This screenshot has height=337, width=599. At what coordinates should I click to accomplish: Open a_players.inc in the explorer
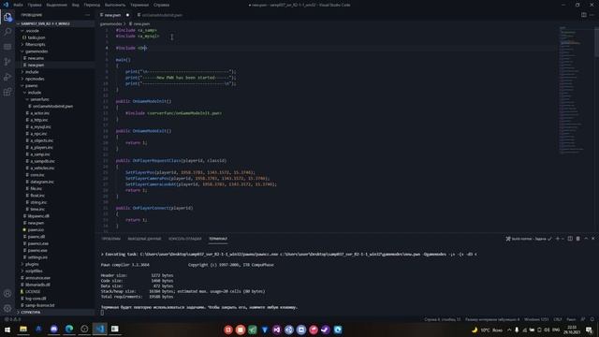tap(55, 148)
